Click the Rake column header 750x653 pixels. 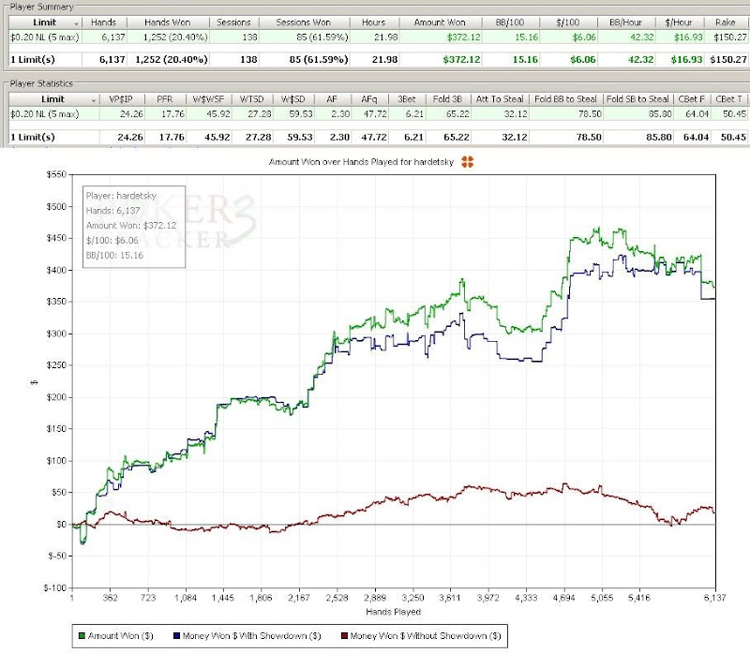(726, 22)
